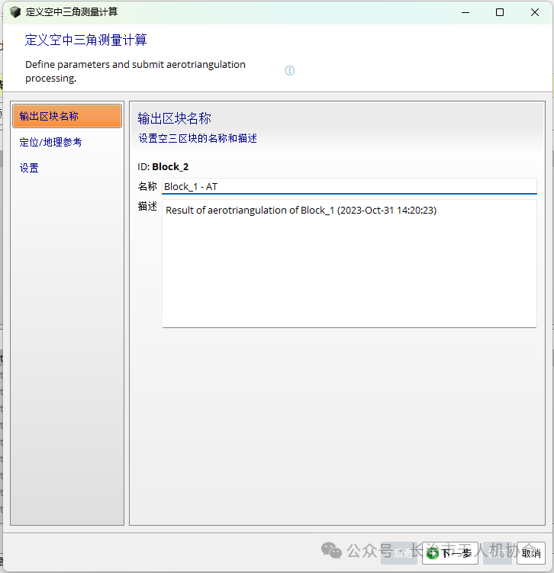
Task: Click the greyed-out 后退 back button
Action: 399,553
